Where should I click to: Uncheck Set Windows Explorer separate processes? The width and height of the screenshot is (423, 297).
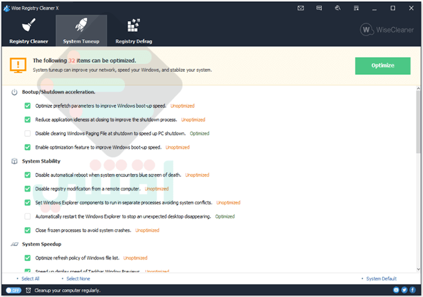[x=28, y=202]
